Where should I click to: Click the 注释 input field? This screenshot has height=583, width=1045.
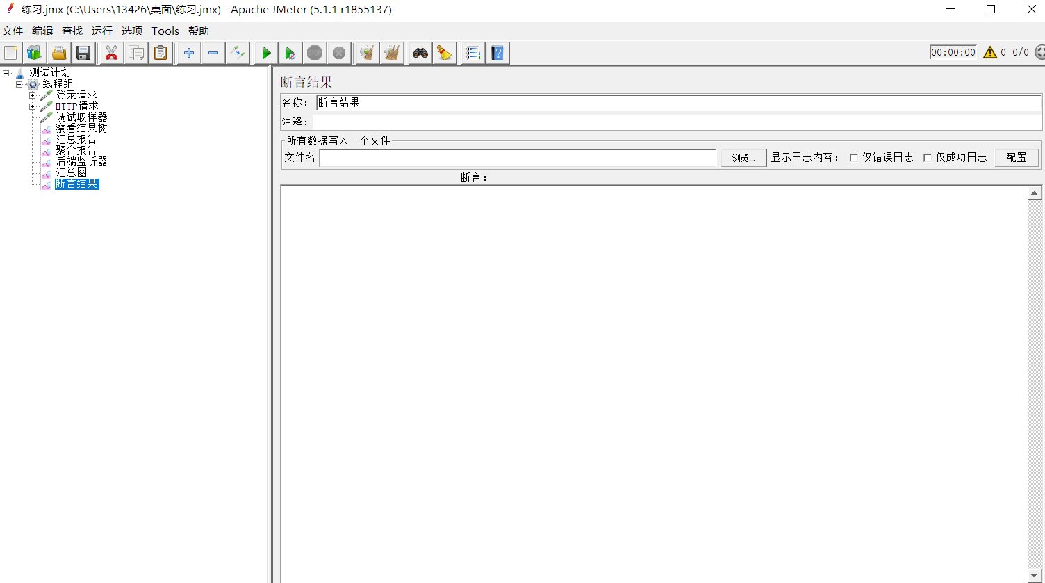tap(677, 122)
